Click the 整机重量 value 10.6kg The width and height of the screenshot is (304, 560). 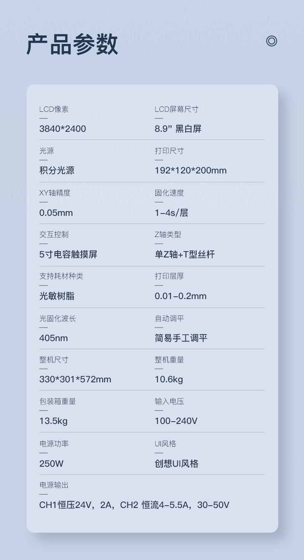coord(169,379)
